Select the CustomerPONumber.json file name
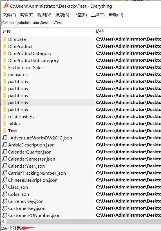Screen dimensions: 161x231 tap(34, 216)
